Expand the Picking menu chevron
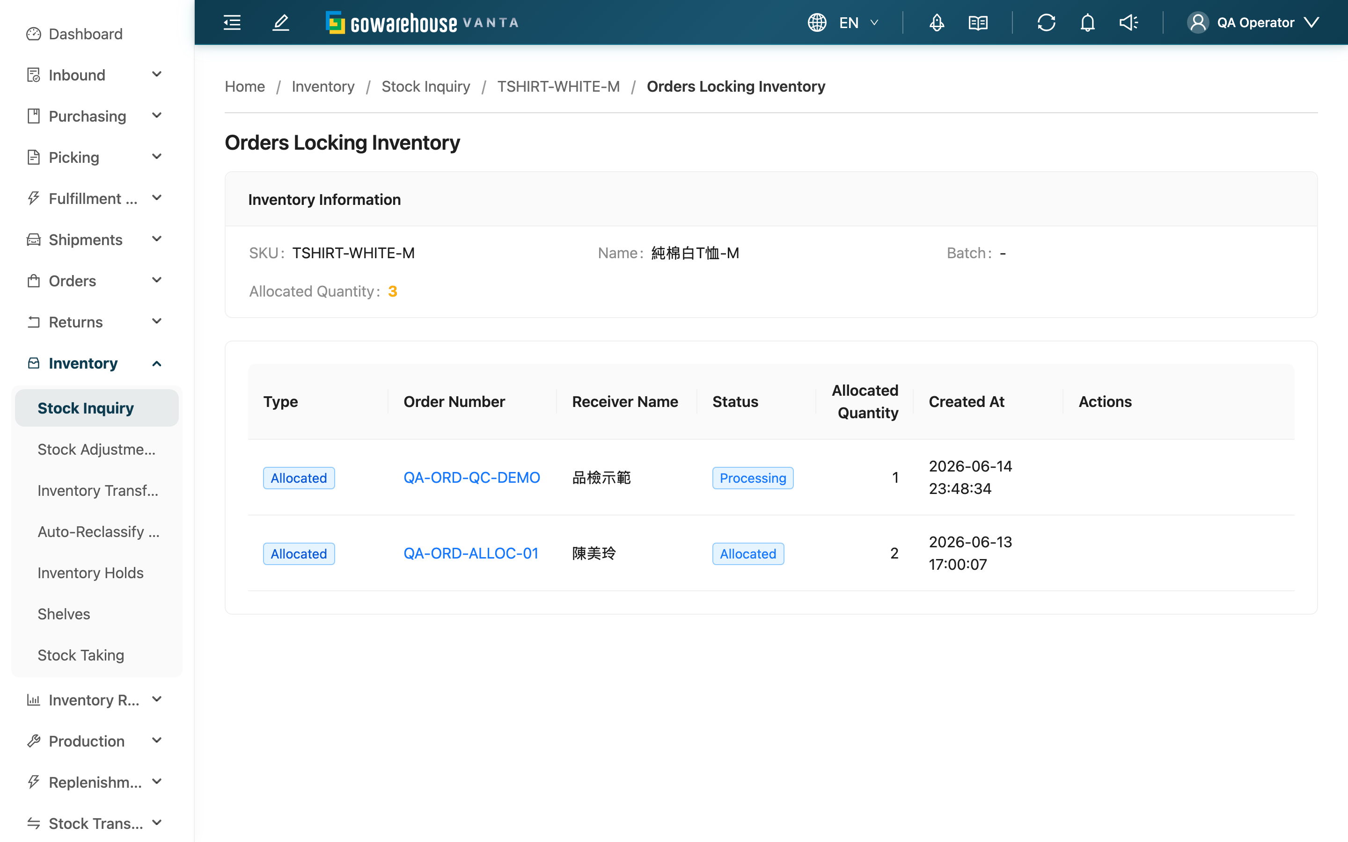The height and width of the screenshot is (842, 1348). click(x=157, y=157)
